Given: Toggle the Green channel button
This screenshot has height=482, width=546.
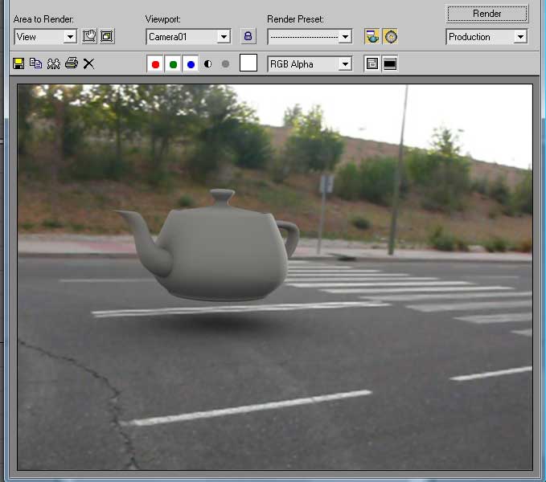Looking at the screenshot, I should pos(173,64).
